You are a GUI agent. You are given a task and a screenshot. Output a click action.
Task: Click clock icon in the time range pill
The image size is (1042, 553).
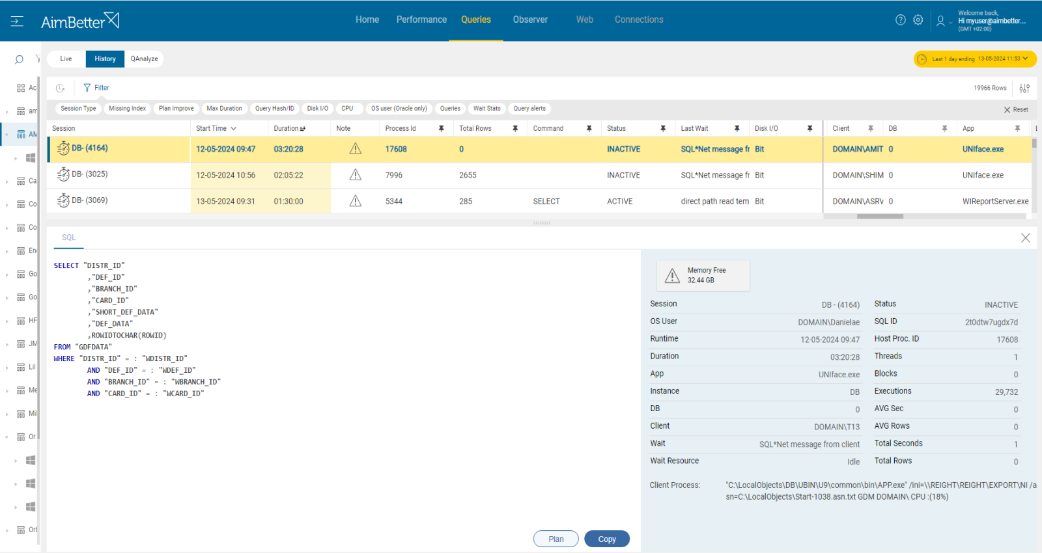click(x=922, y=59)
